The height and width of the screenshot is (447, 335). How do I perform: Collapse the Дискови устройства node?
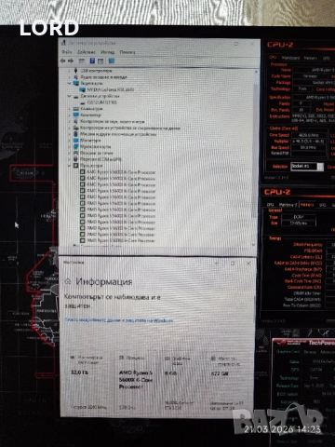click(69, 96)
